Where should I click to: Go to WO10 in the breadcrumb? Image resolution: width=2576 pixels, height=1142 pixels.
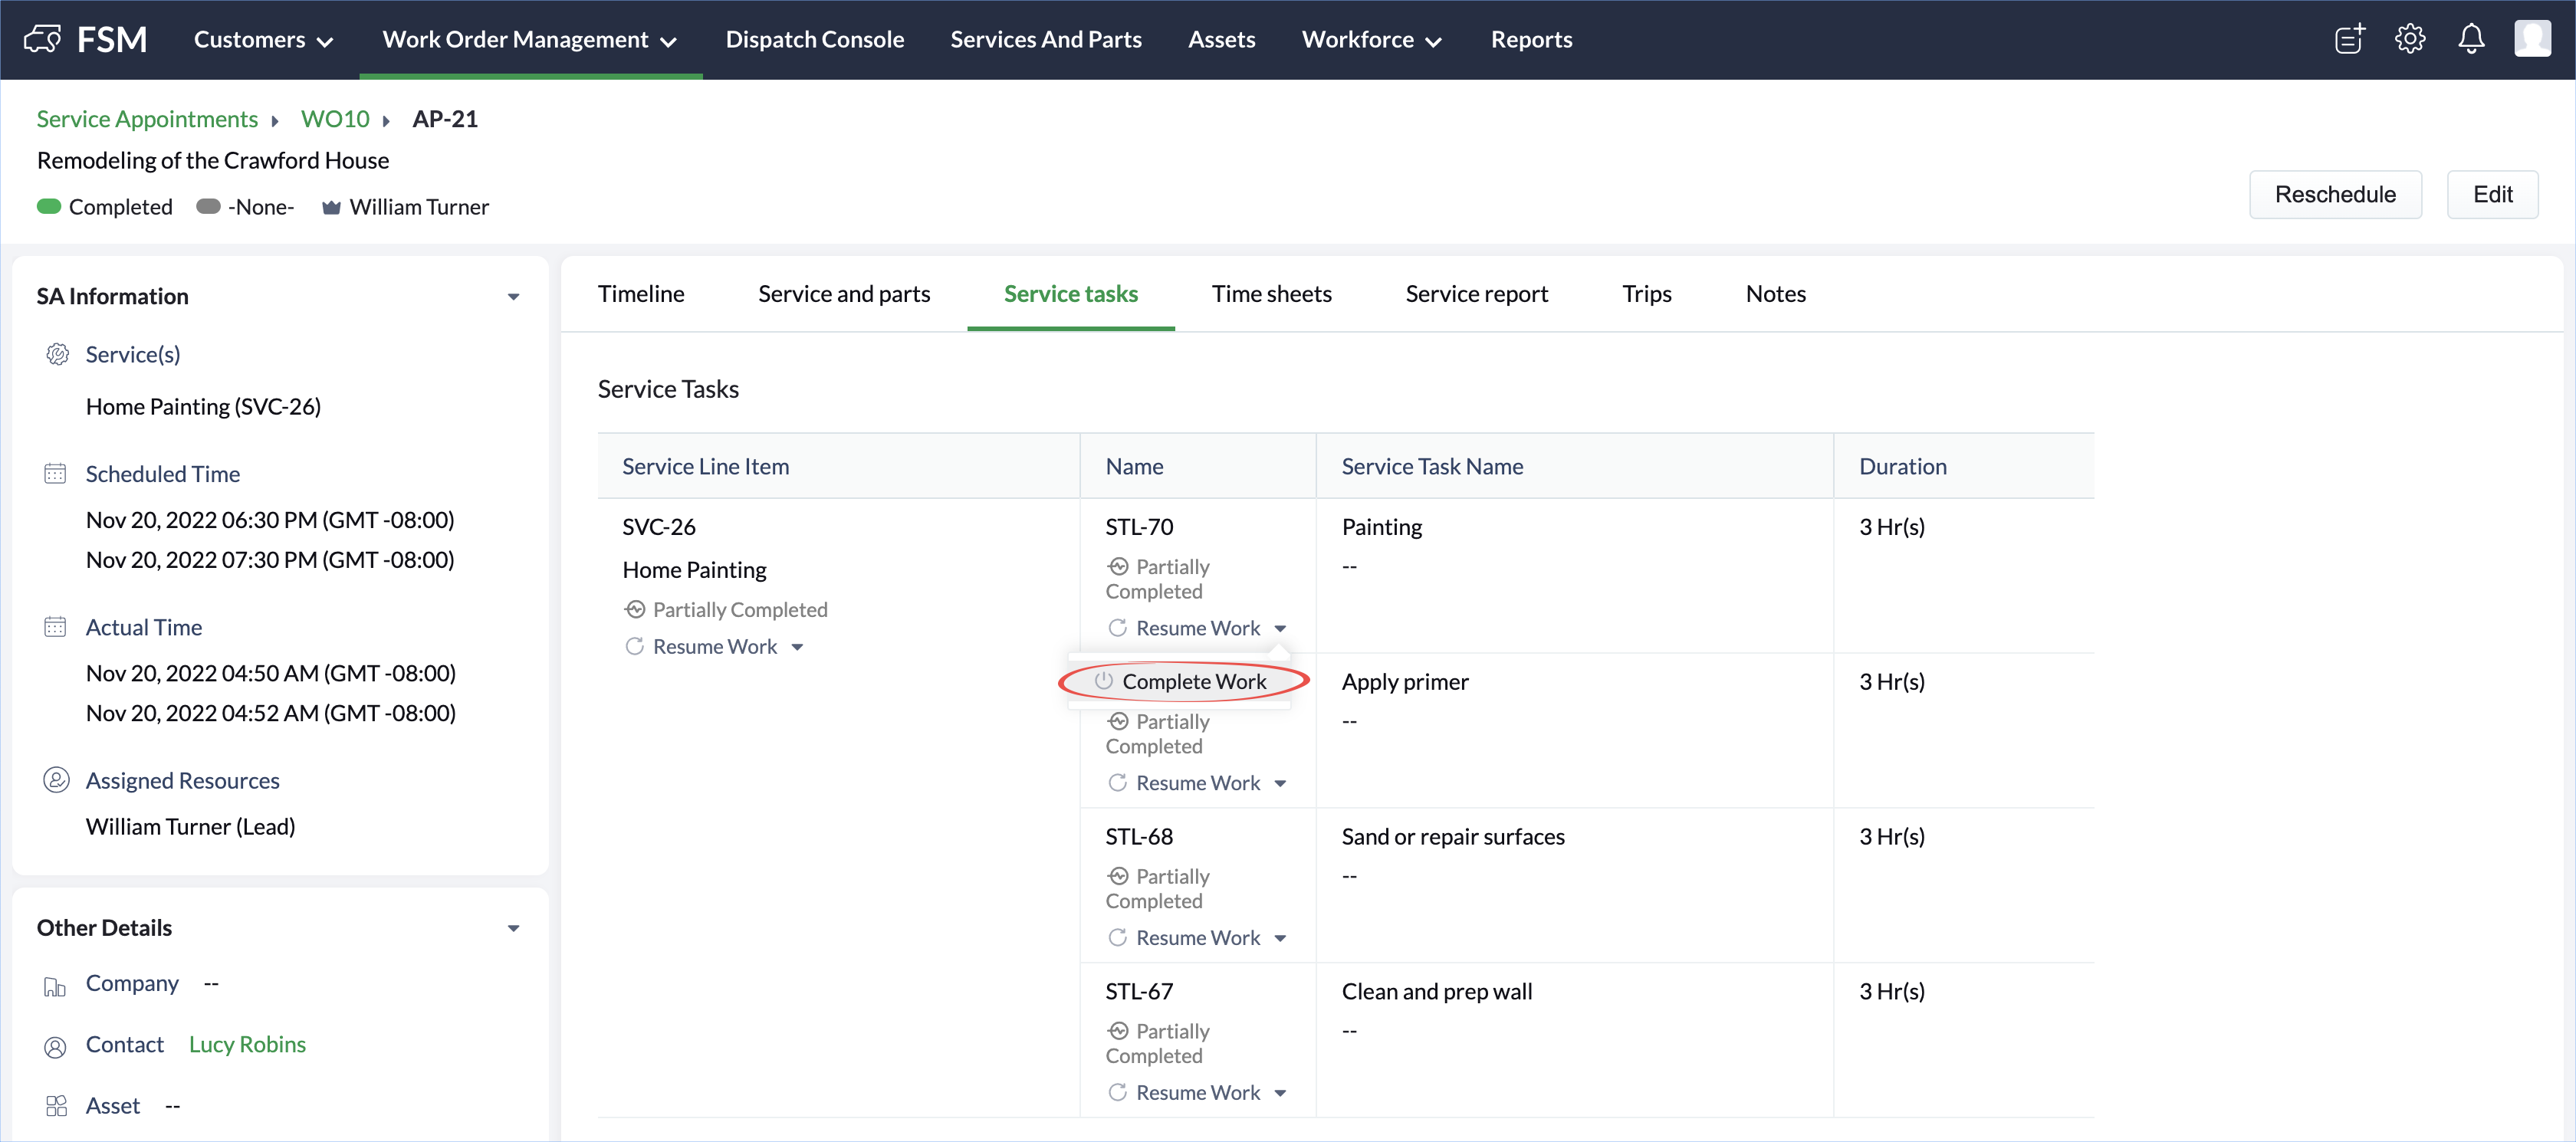coord(335,119)
